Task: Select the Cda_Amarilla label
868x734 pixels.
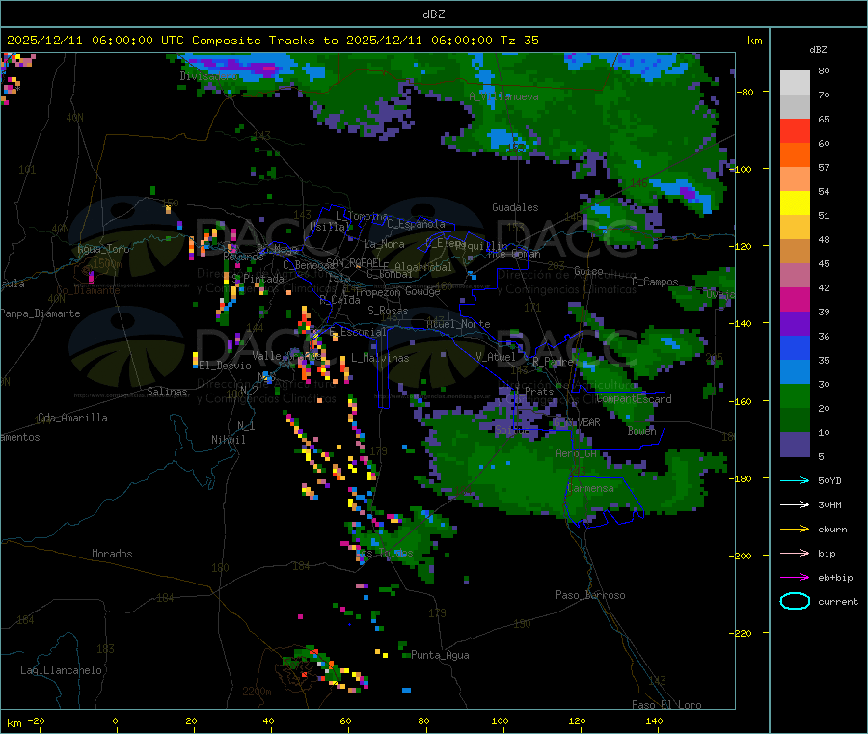Action: tap(72, 418)
